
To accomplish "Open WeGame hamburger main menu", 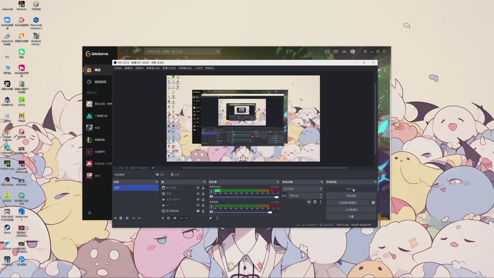I will click(365, 51).
